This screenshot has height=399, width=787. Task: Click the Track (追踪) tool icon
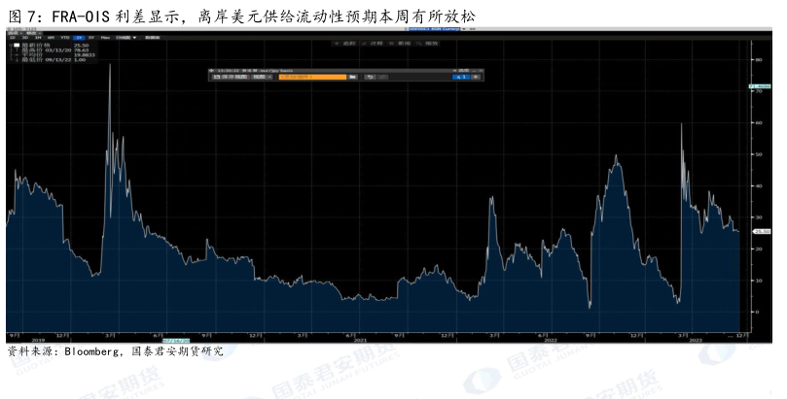[x=343, y=45]
